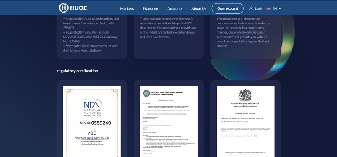Open the About Us menu

(x=198, y=8)
